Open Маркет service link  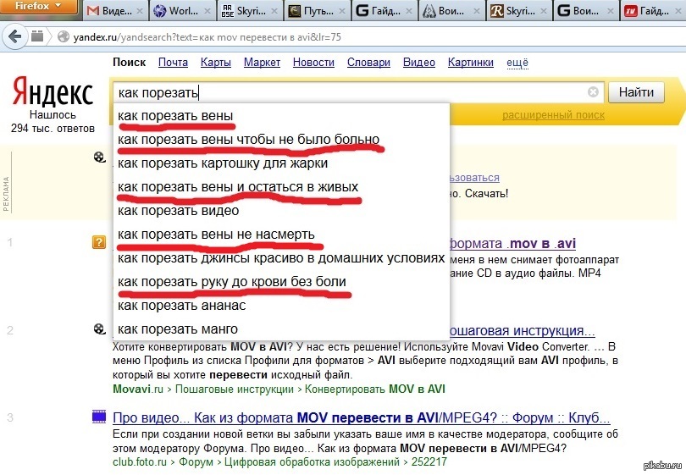coord(262,63)
